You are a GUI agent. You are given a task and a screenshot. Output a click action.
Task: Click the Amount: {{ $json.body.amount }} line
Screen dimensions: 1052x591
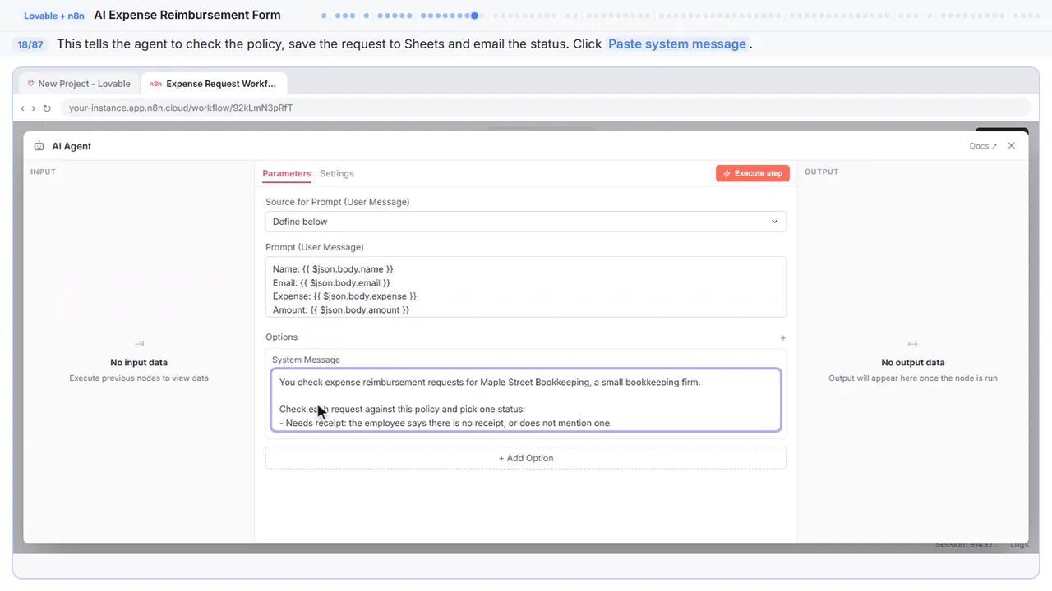click(341, 310)
